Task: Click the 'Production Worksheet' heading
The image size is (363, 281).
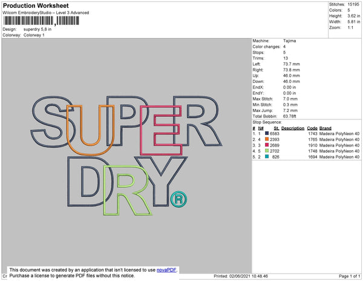Action: coord(36,5)
